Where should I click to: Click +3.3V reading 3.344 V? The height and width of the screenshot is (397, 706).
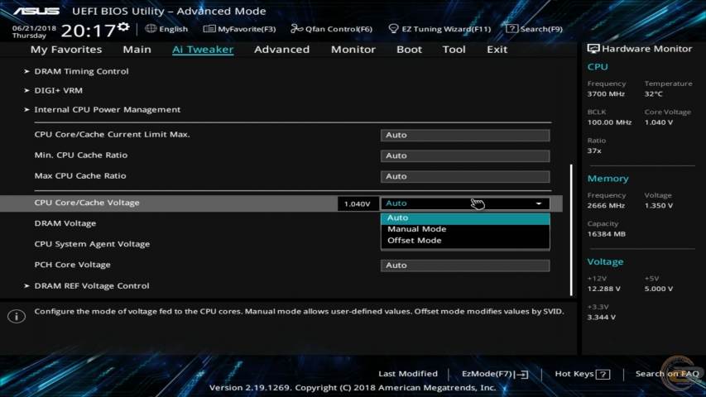point(602,318)
